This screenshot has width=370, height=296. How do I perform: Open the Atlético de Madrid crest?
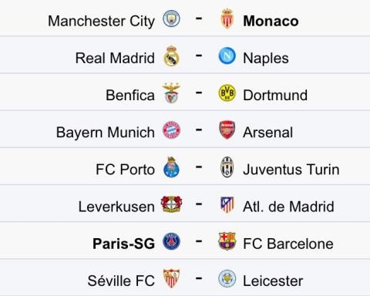[227, 205]
